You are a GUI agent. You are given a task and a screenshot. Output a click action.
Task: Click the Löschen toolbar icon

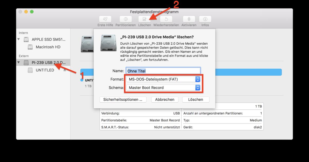(144, 19)
